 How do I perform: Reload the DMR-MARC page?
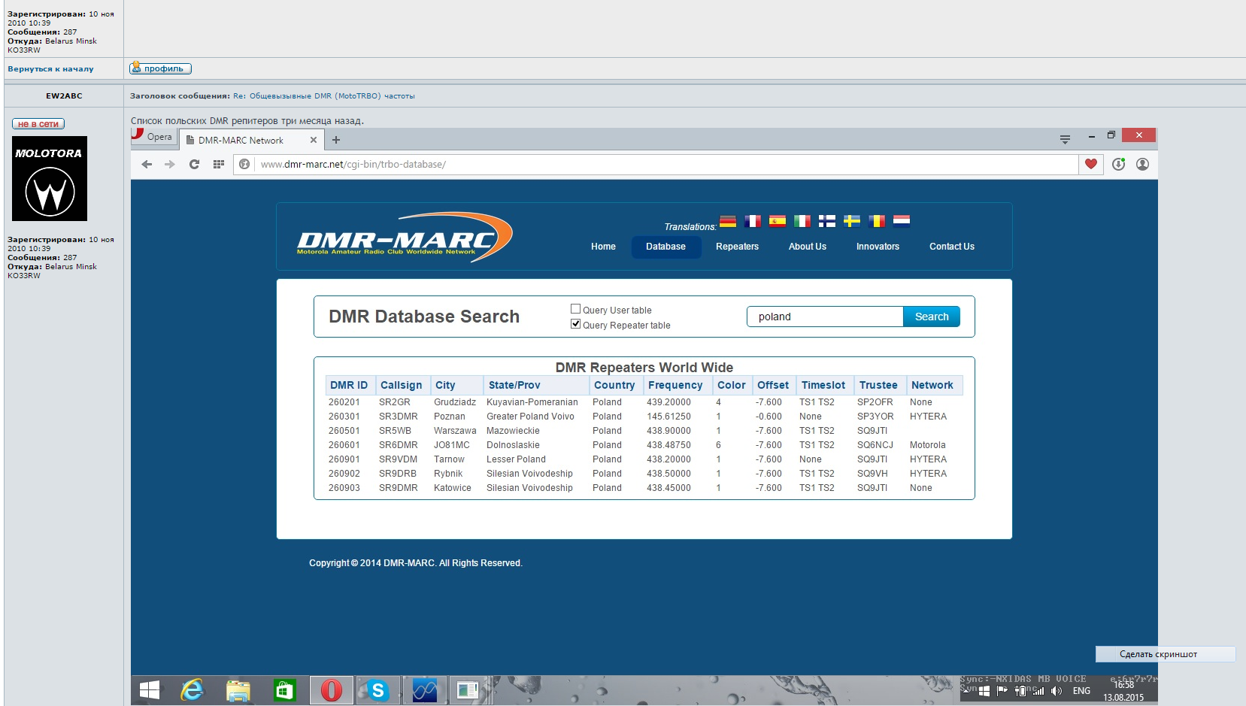[x=194, y=164]
